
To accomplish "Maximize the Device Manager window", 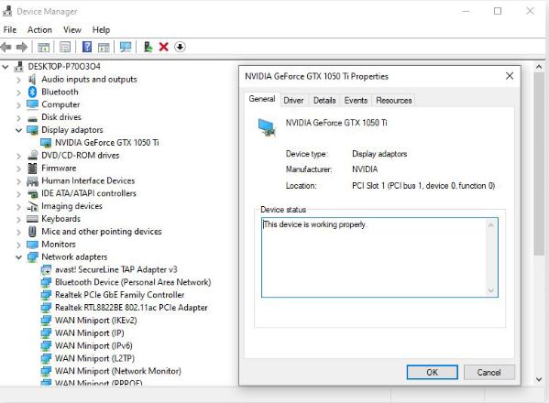I will pyautogui.click(x=498, y=11).
